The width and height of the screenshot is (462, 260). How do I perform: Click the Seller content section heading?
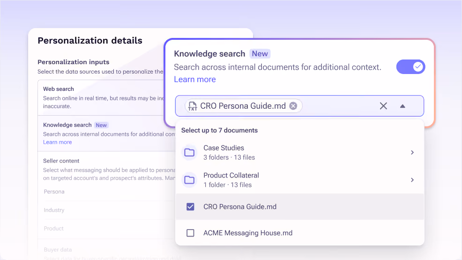61,161
